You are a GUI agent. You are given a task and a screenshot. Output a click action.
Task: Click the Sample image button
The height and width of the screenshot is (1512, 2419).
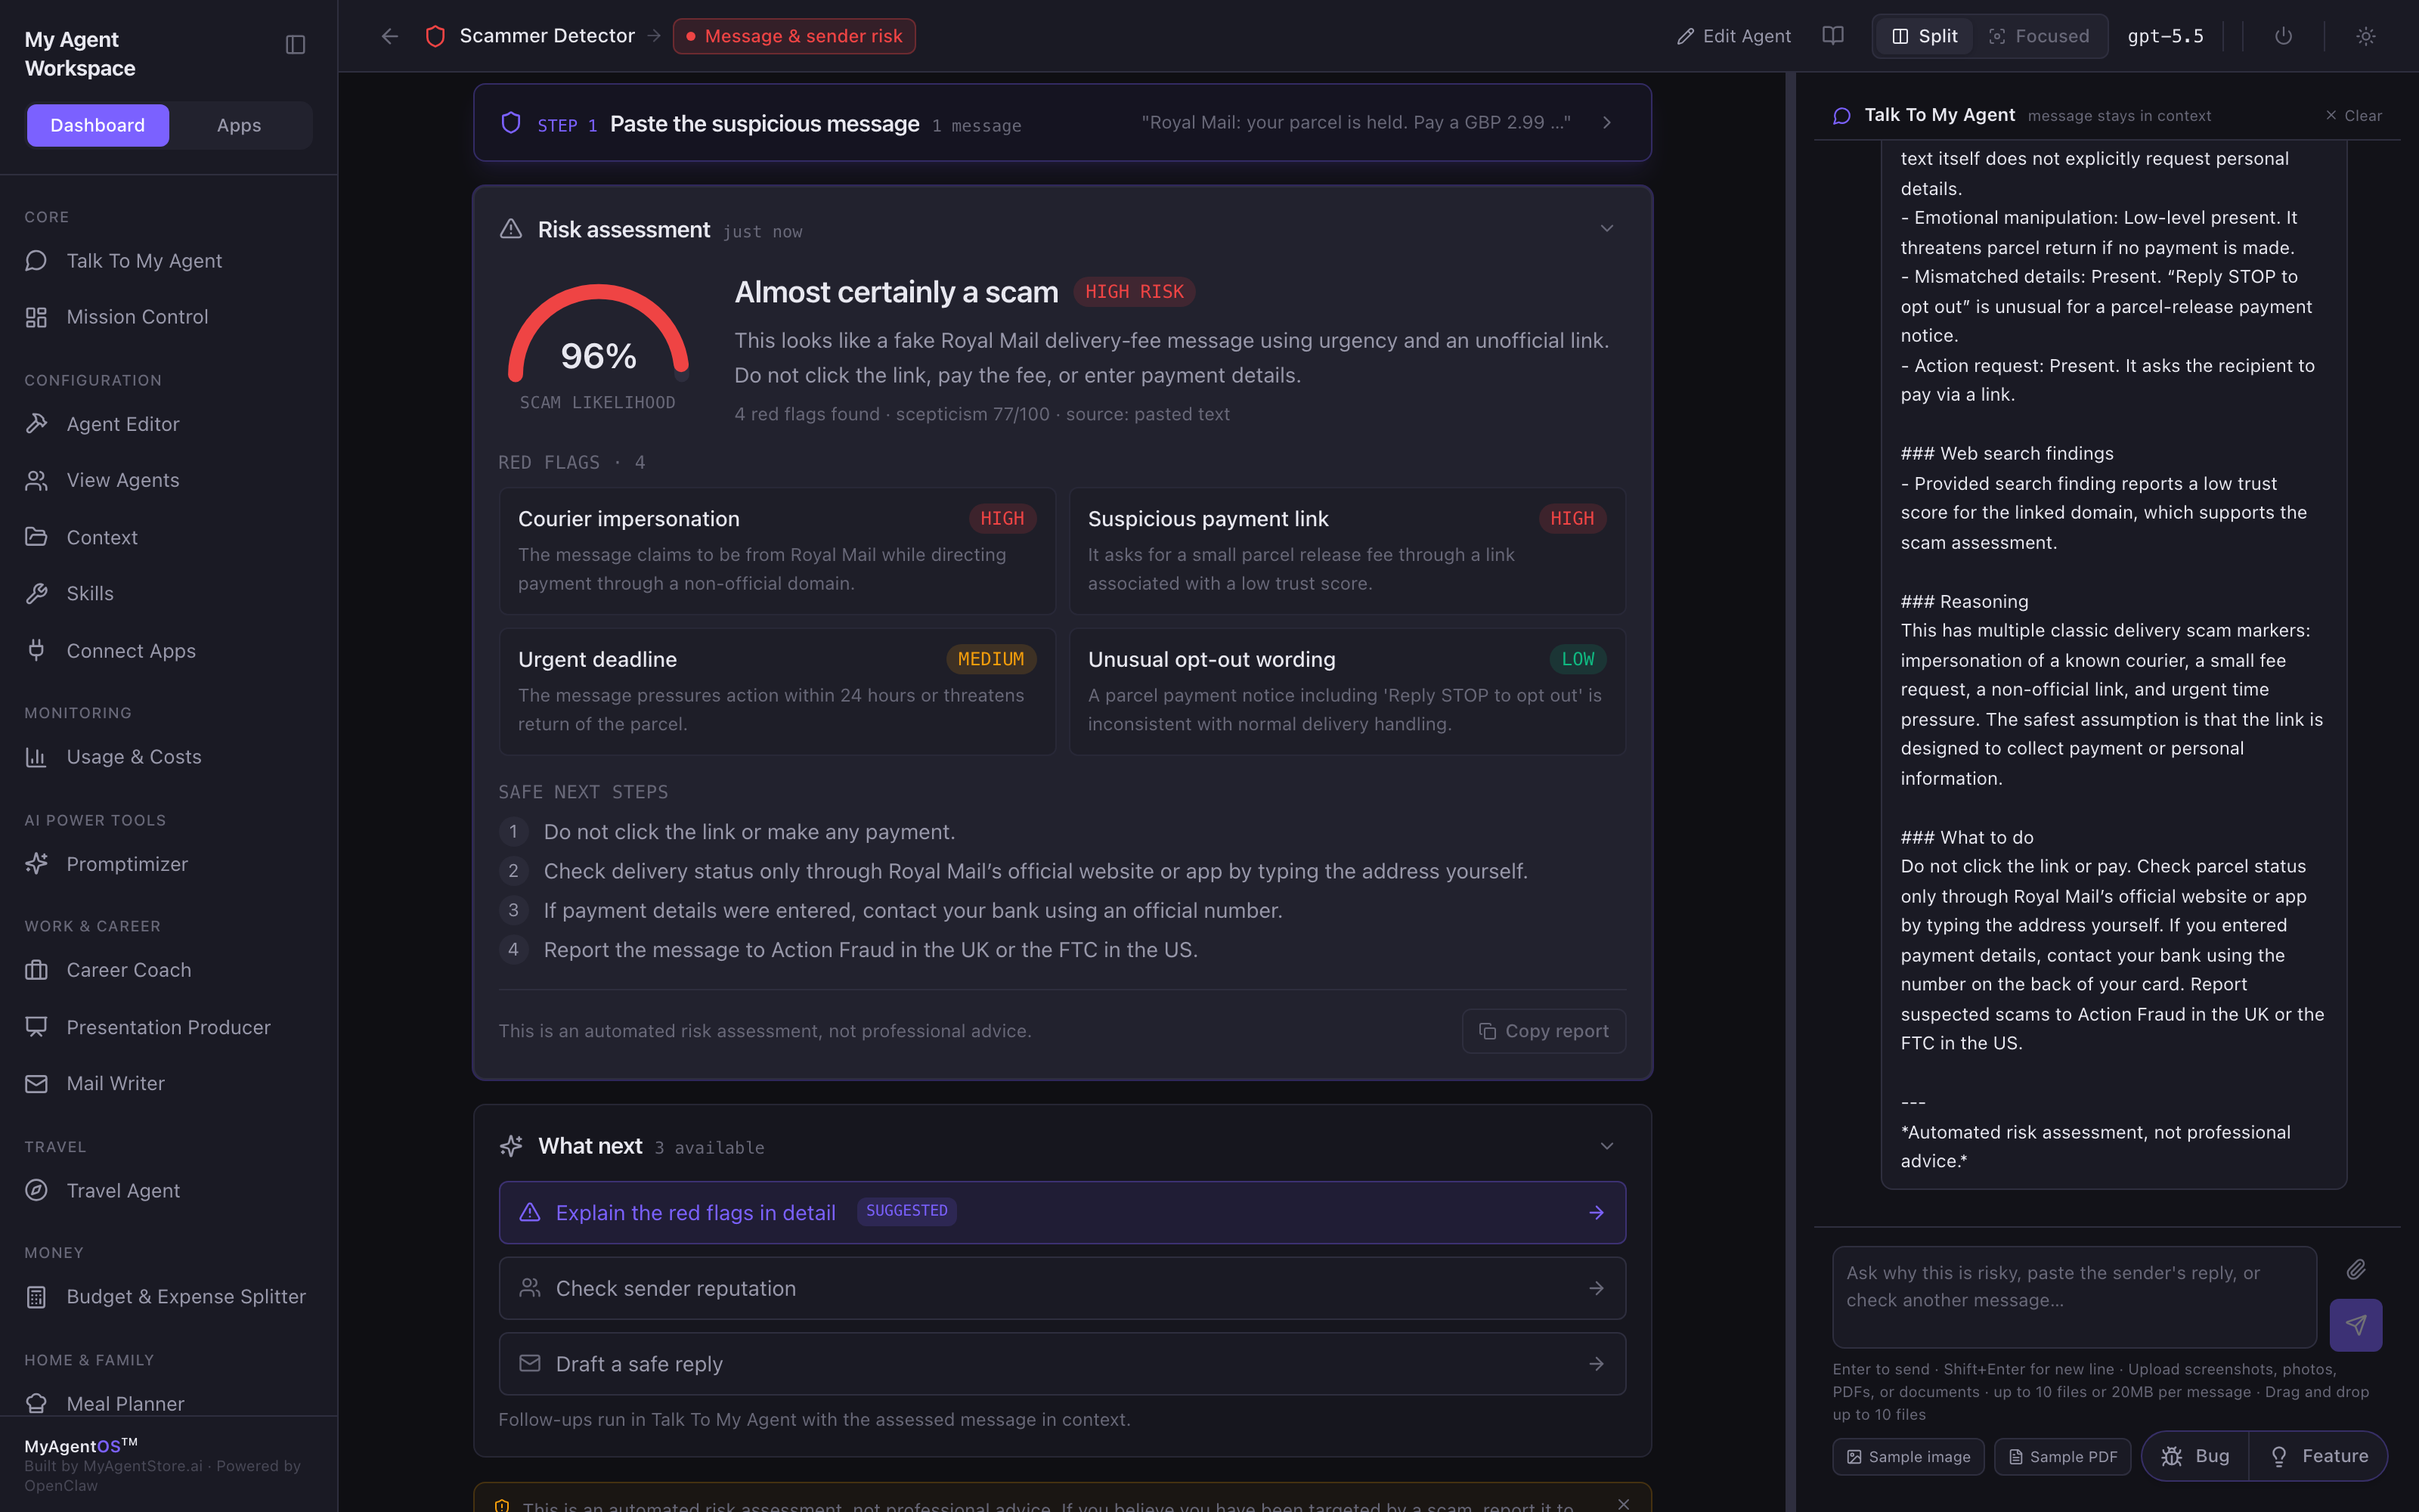pyautogui.click(x=1907, y=1457)
